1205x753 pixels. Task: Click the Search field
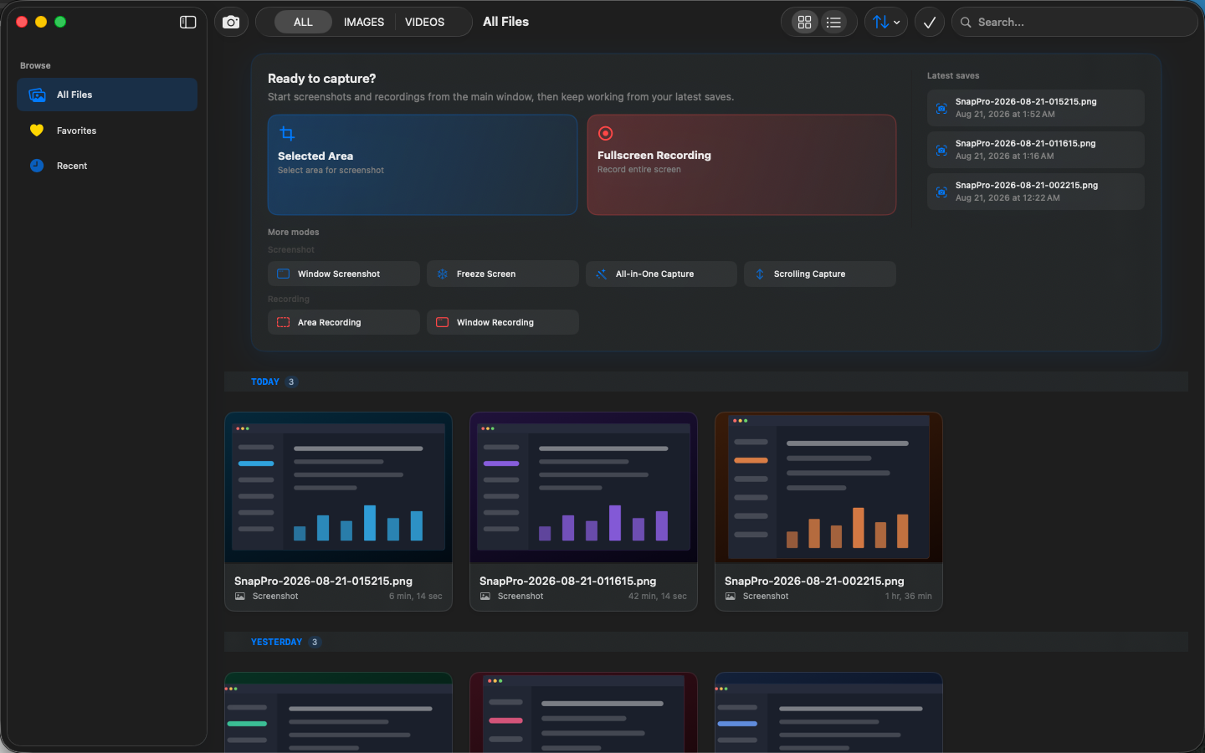pos(1074,23)
